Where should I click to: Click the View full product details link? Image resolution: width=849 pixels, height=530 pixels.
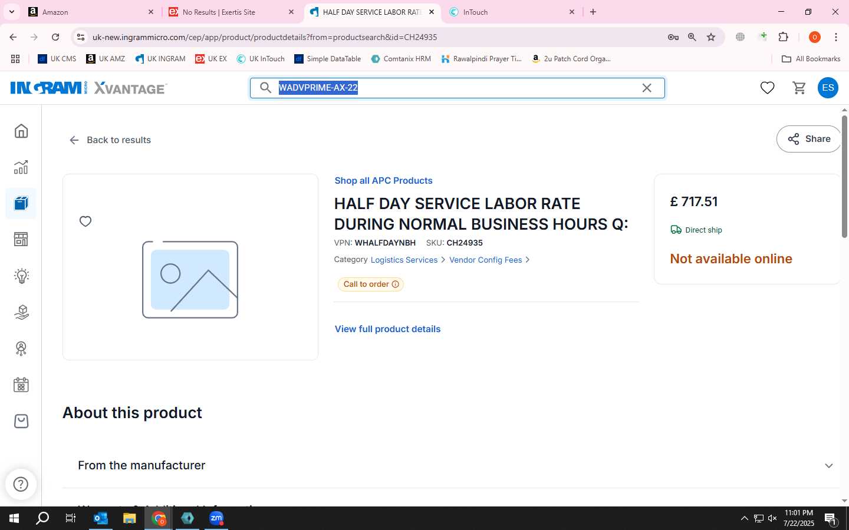click(x=388, y=329)
